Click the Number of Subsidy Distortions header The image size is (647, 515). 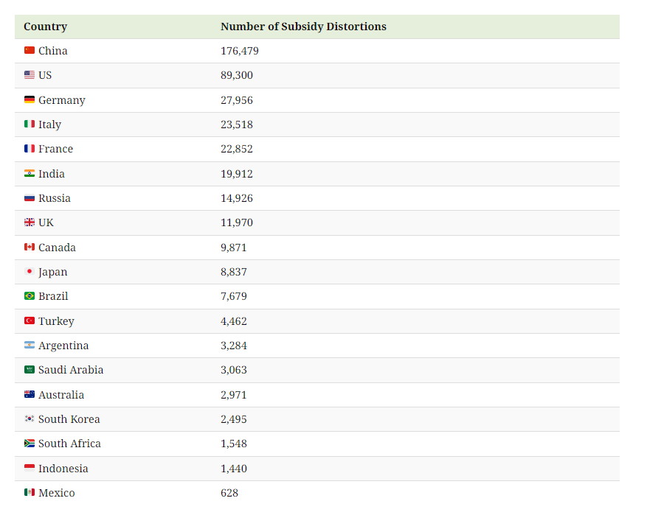tap(303, 27)
